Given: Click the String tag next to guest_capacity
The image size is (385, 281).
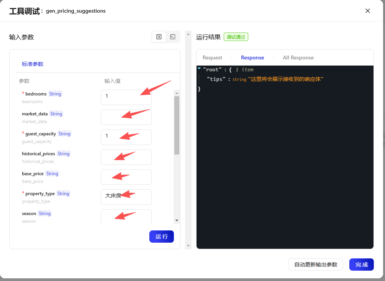Looking at the screenshot, I should (64, 134).
